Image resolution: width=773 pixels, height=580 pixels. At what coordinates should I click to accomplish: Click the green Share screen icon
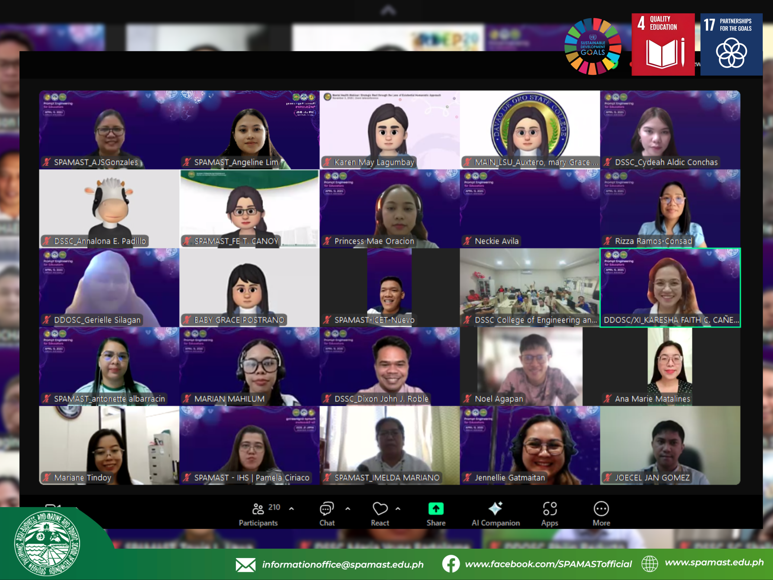tap(436, 509)
